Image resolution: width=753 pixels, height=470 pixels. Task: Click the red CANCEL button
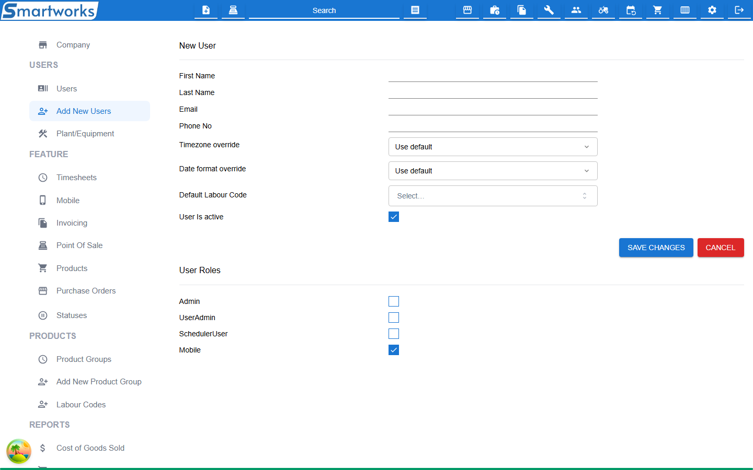(721, 248)
